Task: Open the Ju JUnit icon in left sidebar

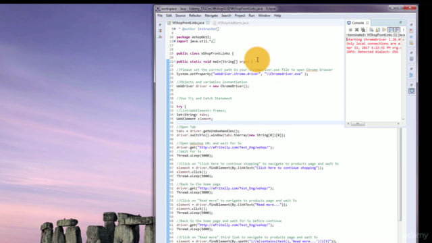Action: click(160, 36)
